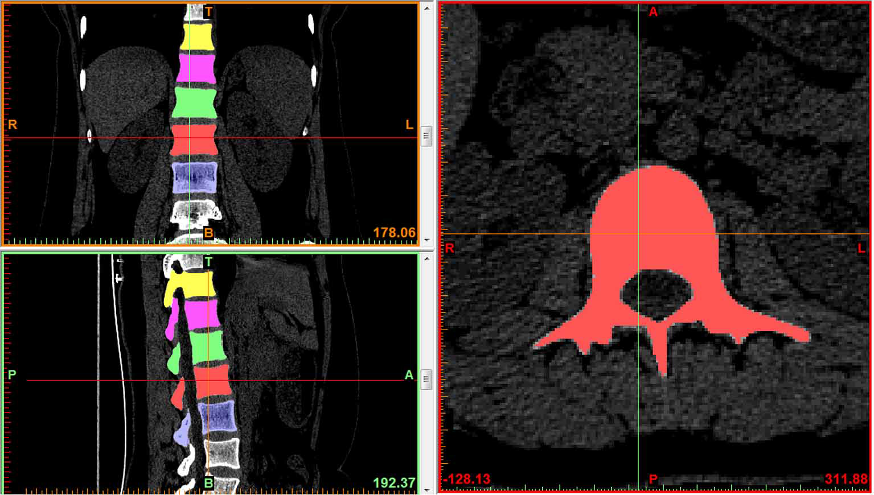Image resolution: width=874 pixels, height=495 pixels.
Task: Select the yellow vertebra in coronal view
Action: [197, 36]
